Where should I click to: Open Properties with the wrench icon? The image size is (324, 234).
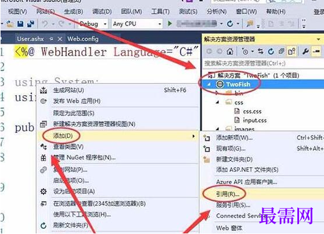point(305,51)
